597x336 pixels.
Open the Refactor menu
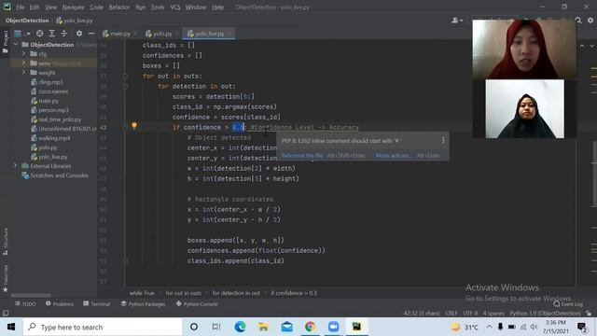coord(118,7)
